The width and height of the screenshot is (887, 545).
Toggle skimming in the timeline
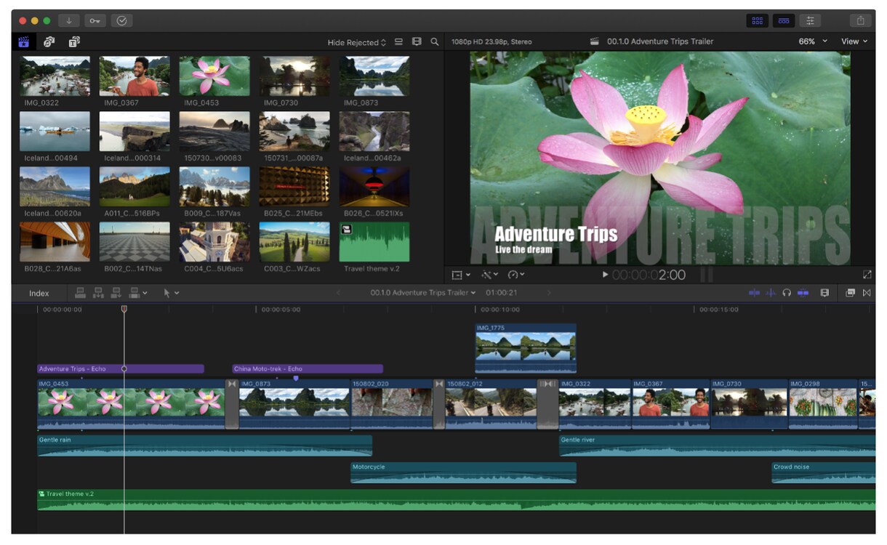(755, 293)
